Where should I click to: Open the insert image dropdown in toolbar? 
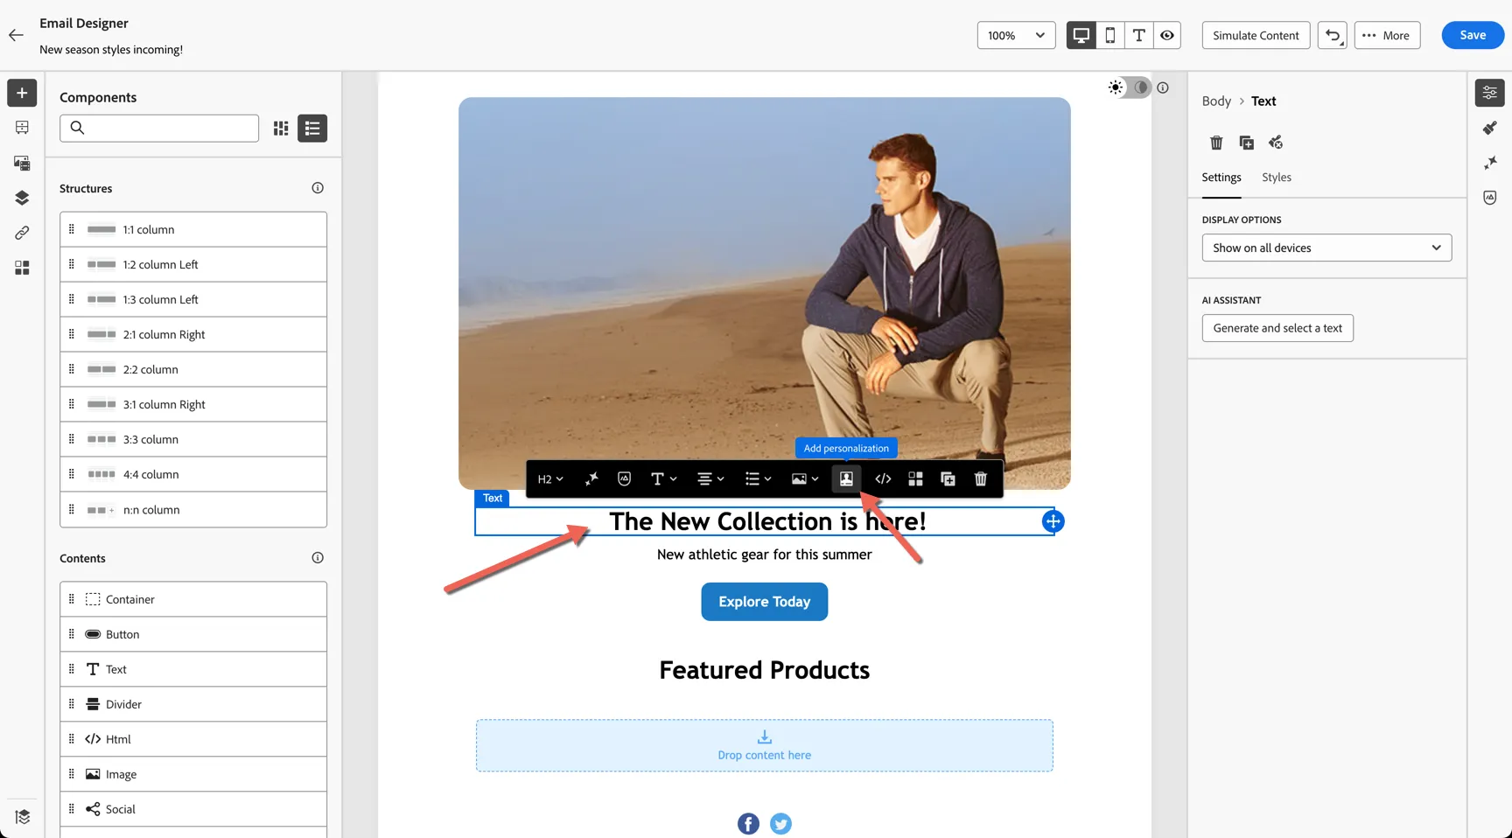coord(805,479)
